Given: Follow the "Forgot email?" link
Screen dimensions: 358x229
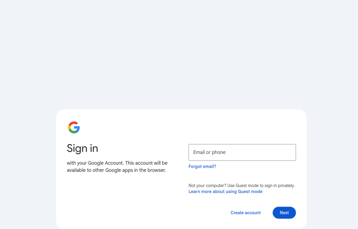Looking at the screenshot, I should click(202, 166).
